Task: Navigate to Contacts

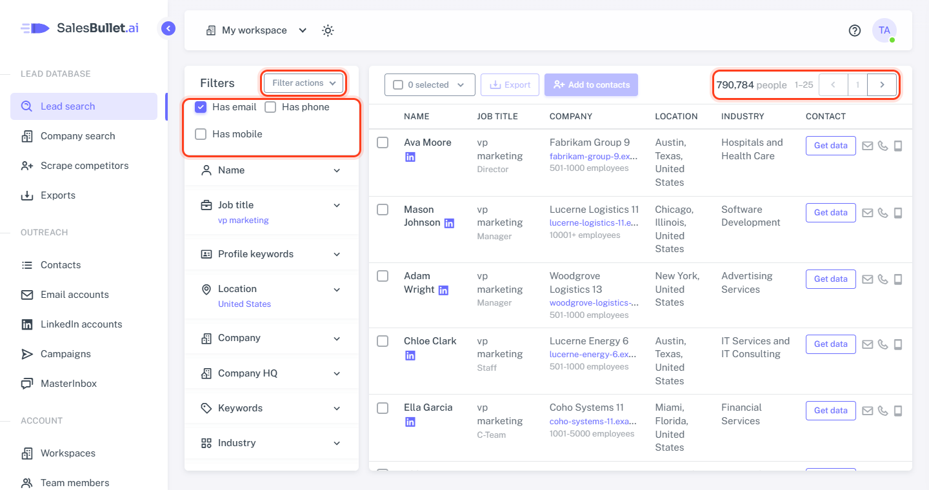Action: tap(84, 265)
